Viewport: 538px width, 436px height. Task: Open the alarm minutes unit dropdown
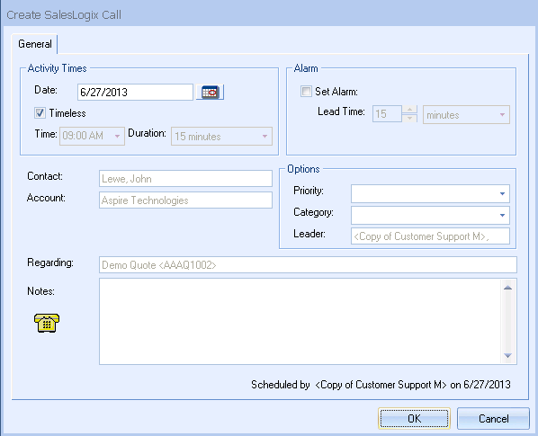pyautogui.click(x=466, y=115)
